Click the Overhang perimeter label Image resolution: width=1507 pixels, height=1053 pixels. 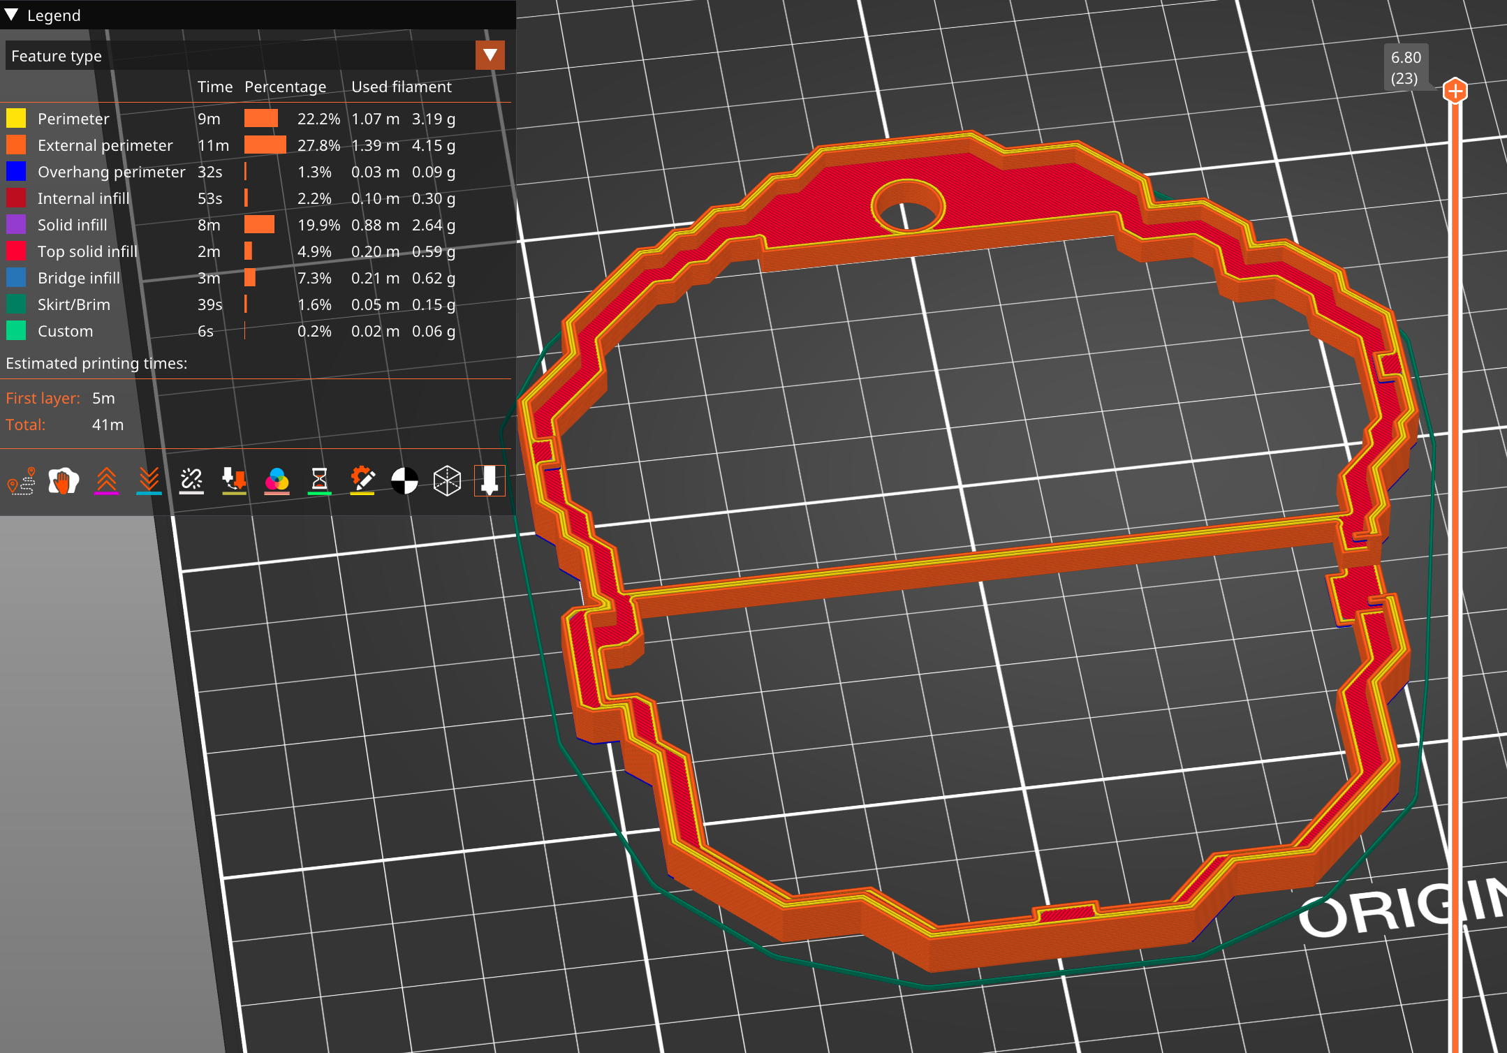tap(112, 172)
